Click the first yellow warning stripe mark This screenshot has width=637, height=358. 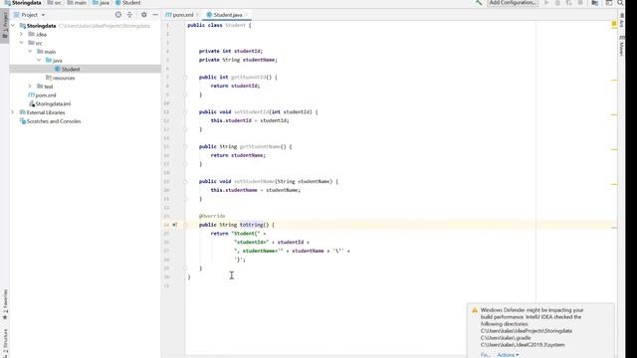pos(614,81)
